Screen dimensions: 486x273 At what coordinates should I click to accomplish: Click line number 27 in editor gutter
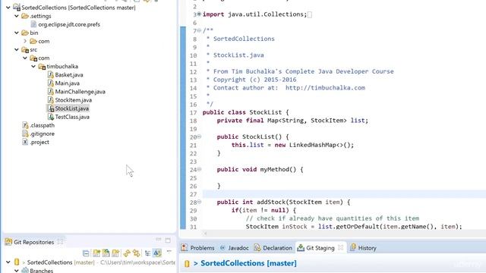(193, 194)
